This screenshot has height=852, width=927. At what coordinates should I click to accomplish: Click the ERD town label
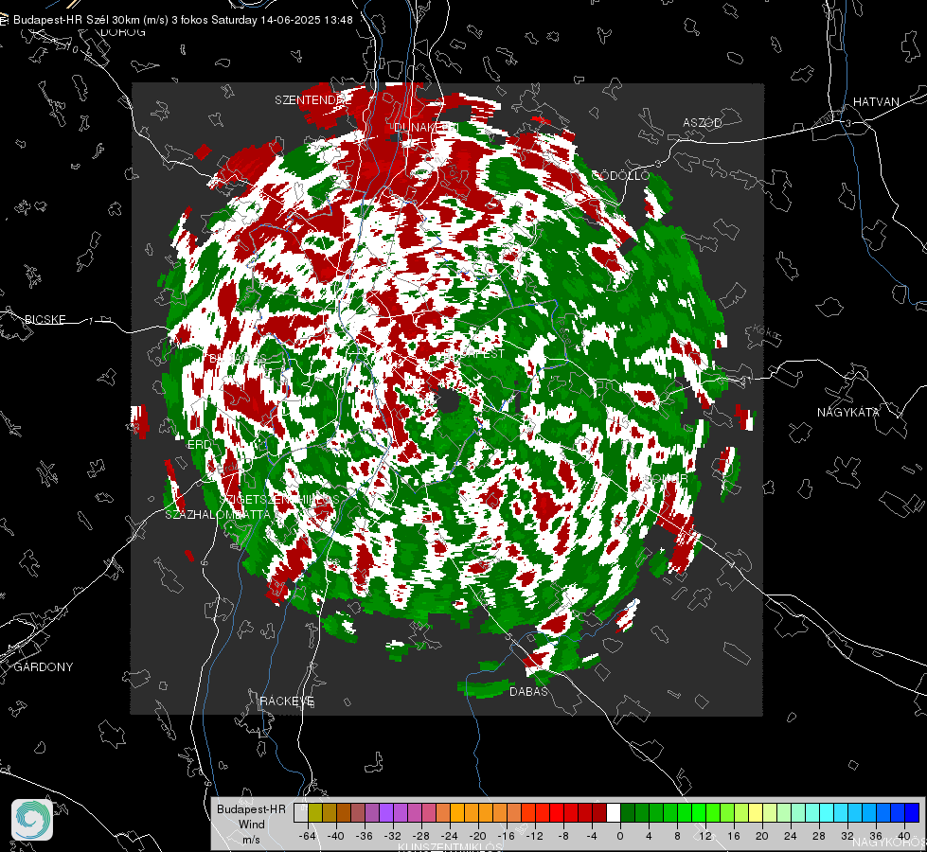click(x=199, y=445)
